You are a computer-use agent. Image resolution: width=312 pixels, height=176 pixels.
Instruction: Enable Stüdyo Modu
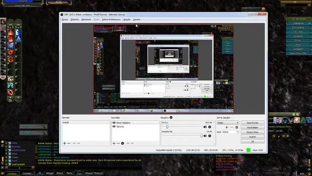point(253,132)
